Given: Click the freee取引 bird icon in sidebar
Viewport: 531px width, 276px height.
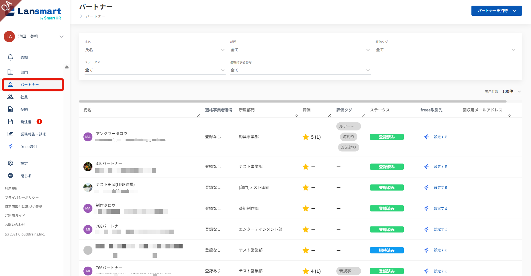Looking at the screenshot, I should (x=10, y=146).
